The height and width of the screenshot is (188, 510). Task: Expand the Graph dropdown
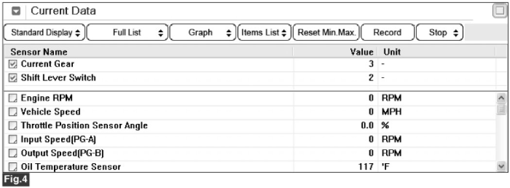click(x=203, y=33)
